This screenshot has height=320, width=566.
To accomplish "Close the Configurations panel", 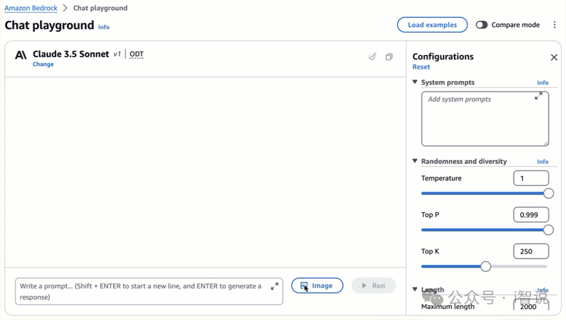I will pos(554,57).
